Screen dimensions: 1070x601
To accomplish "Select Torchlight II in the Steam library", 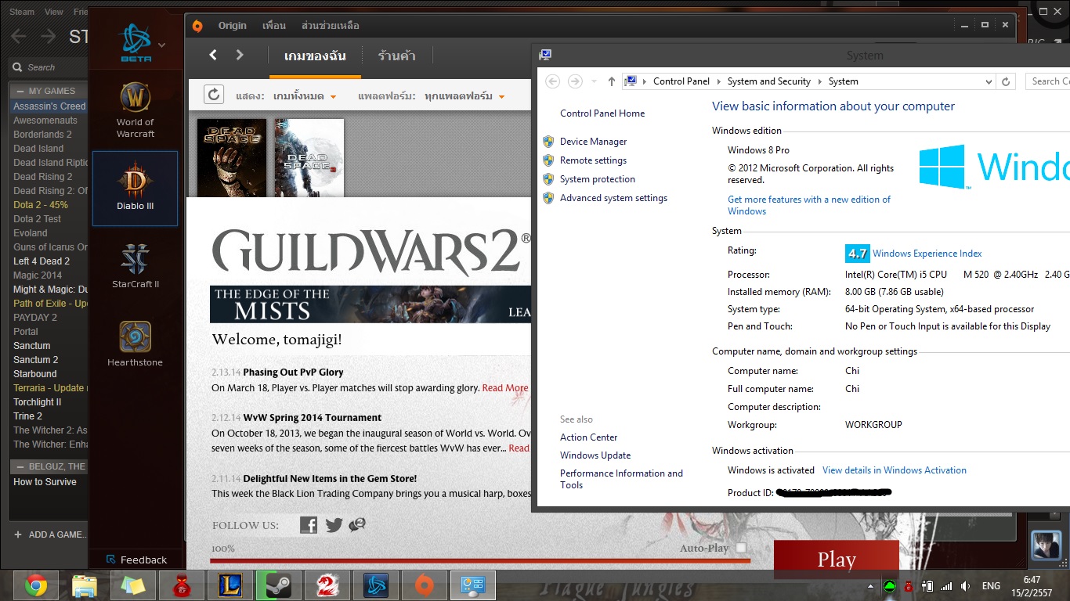I will (x=38, y=402).
